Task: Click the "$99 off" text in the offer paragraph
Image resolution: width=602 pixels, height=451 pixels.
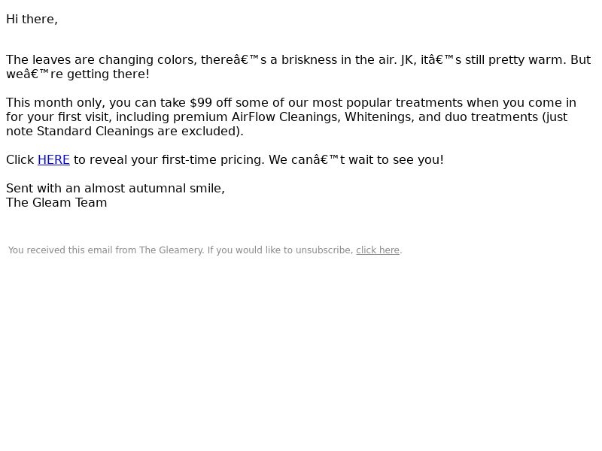Action: click(211, 103)
